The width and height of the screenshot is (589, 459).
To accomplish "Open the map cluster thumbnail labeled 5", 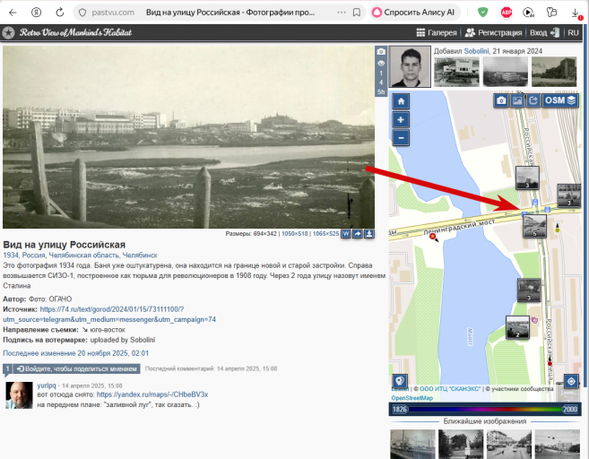I will 534,226.
